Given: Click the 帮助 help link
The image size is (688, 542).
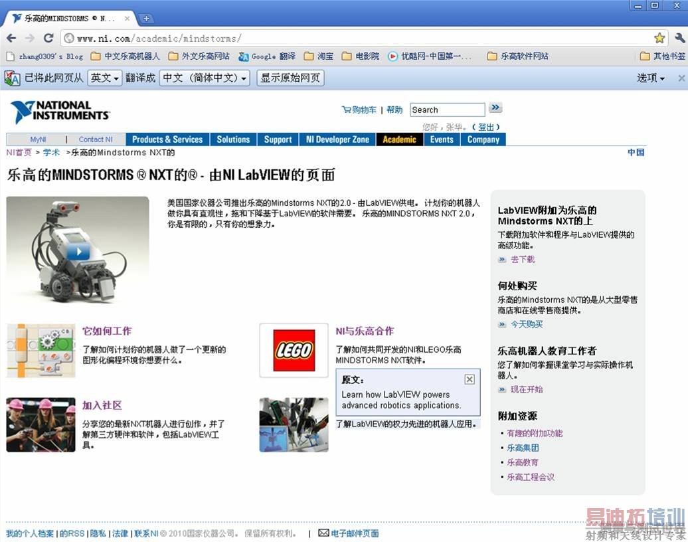Looking at the screenshot, I should [x=394, y=110].
